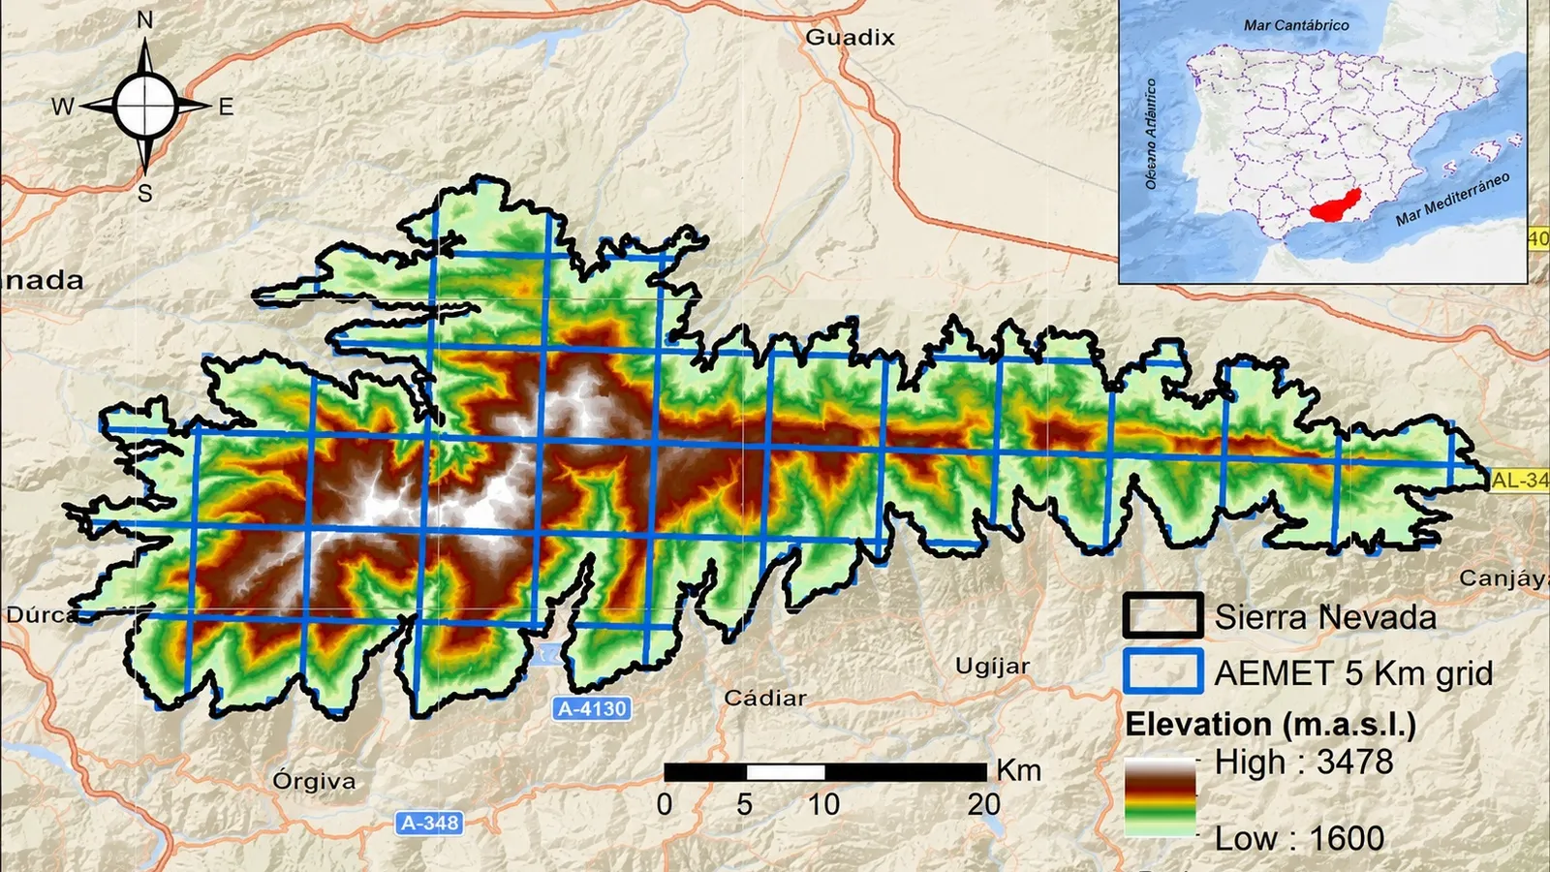Click the red highlighted region in Spain inset
The height and width of the screenshot is (872, 1550).
coord(1336,206)
